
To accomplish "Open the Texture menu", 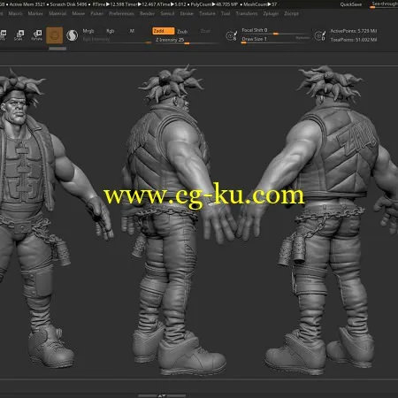I will (207, 13).
